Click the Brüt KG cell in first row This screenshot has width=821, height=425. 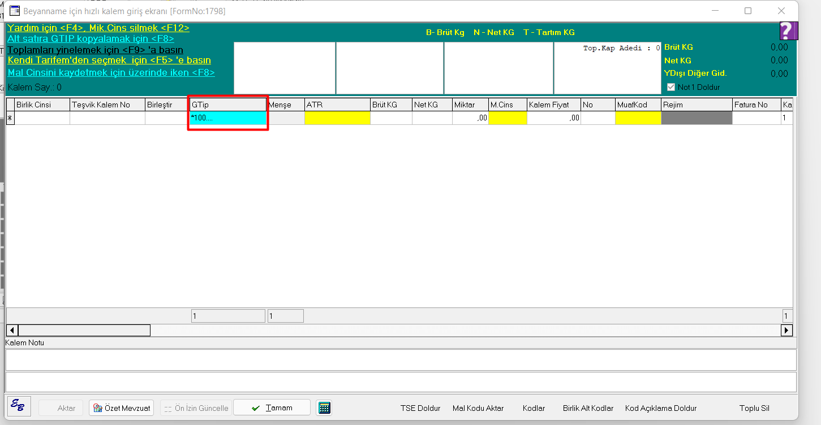point(391,118)
